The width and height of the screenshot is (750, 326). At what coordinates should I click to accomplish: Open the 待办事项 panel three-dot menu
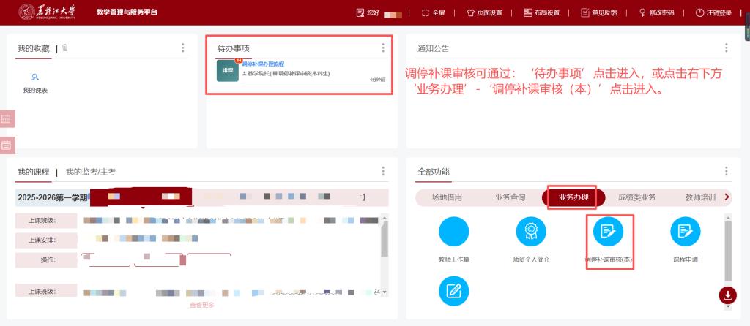pos(382,48)
